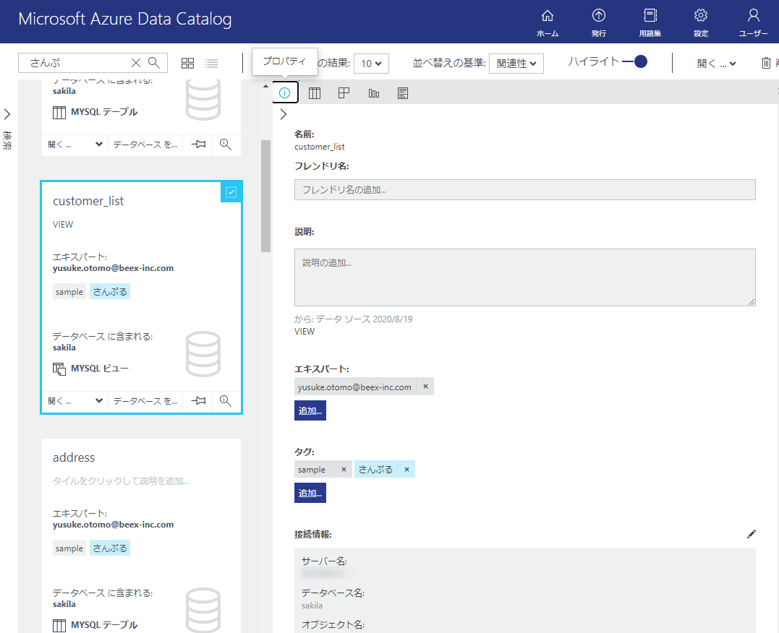The image size is (779, 633).
Task: Expand the properties panel chevron
Action: (284, 114)
